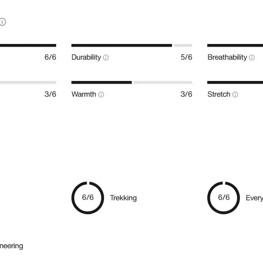Click the Stretch rating bar
Viewport: 263px width, 263px height.
coord(235,82)
